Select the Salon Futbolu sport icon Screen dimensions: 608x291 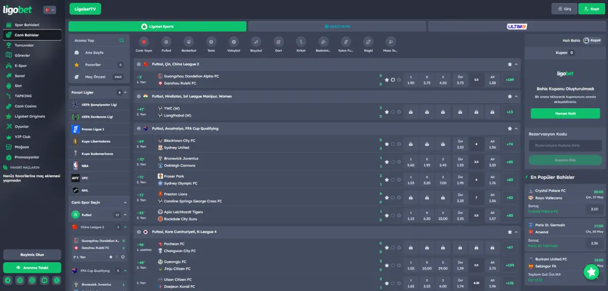coord(346,42)
